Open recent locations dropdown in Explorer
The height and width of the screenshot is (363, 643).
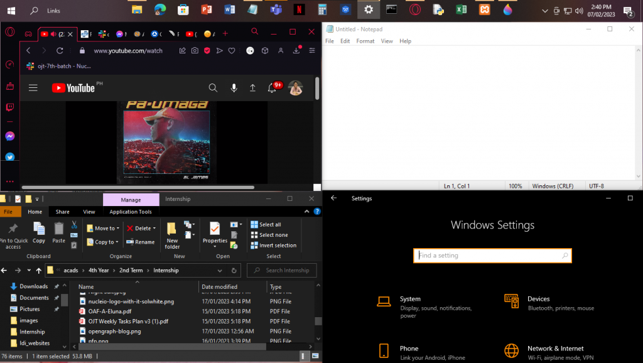pyautogui.click(x=29, y=270)
